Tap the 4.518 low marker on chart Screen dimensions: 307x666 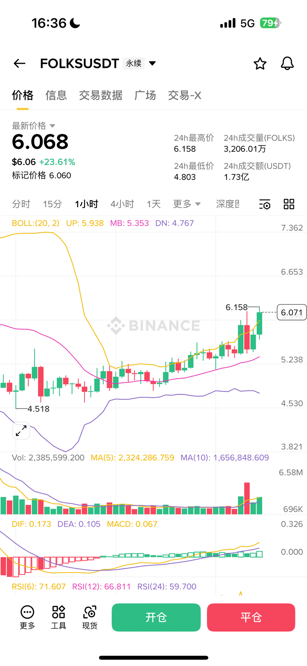[x=38, y=409]
